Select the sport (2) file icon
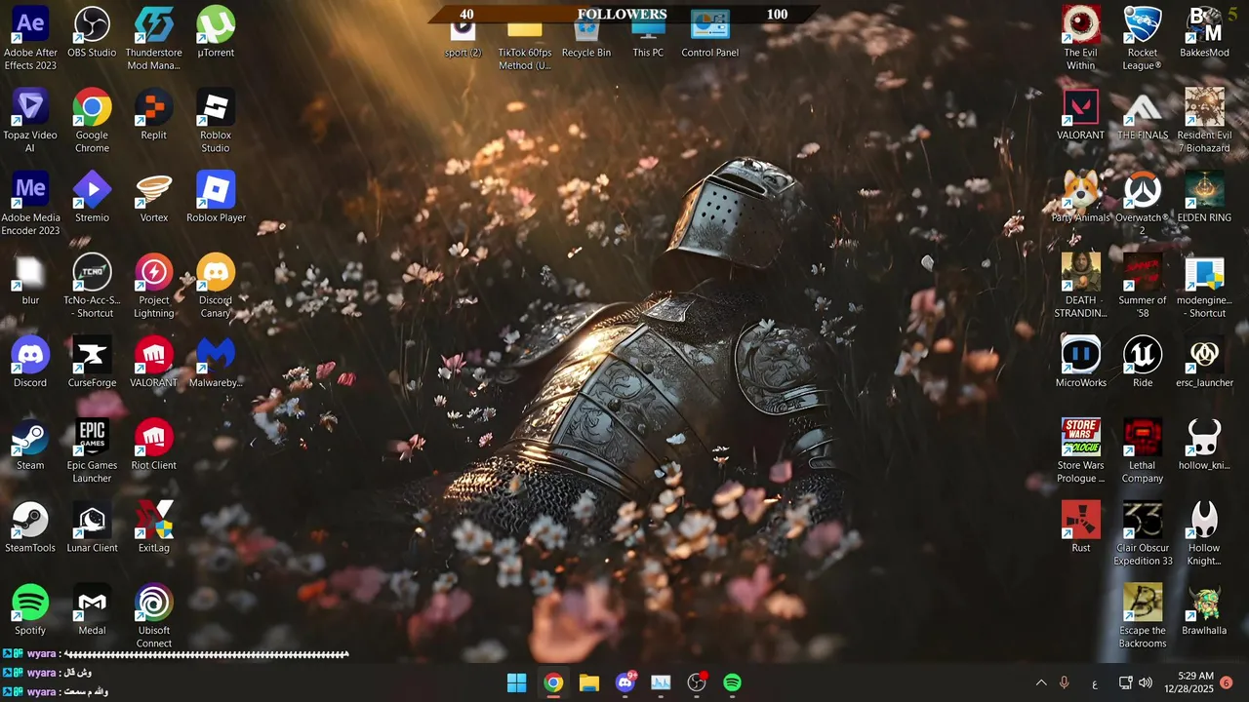1249x702 pixels. (x=463, y=34)
